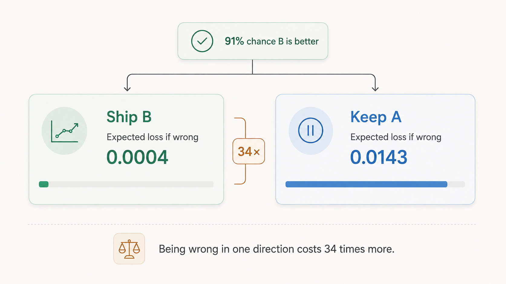Click the pause icon in Keep A
506x284 pixels.
tap(311, 131)
